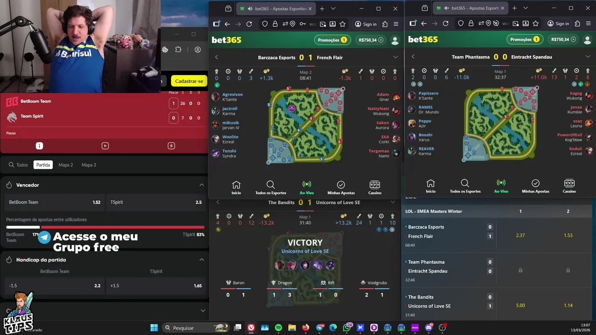
Task: Open the sidebar toggle in the Barczaca window
Action: coord(217,24)
